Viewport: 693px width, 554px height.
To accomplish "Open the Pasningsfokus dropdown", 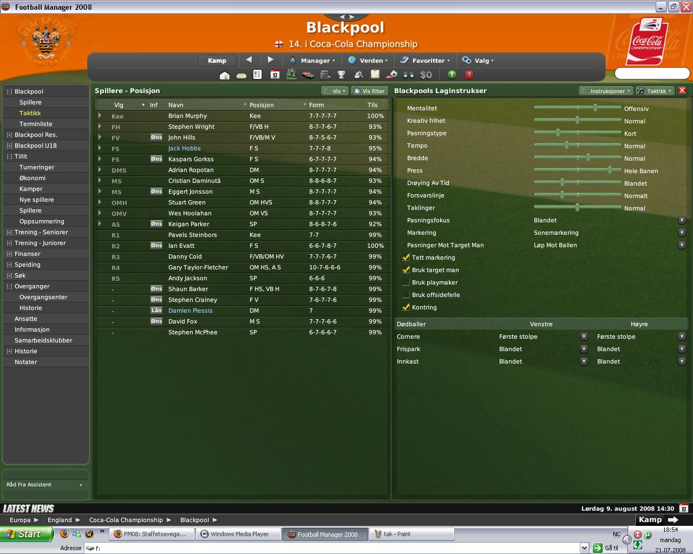I will click(682, 220).
